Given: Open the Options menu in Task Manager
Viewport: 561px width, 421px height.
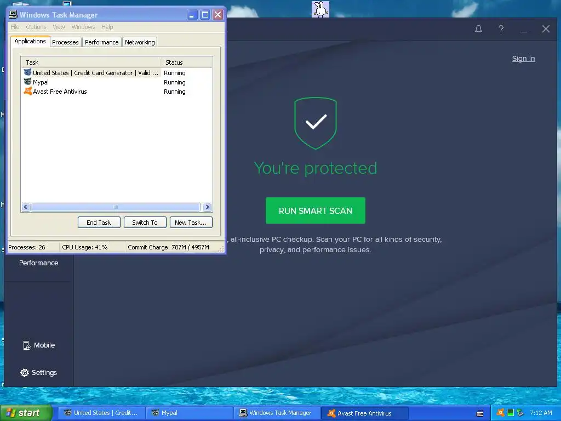Looking at the screenshot, I should [36, 27].
